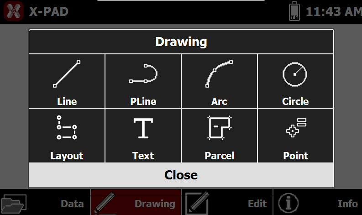The width and height of the screenshot is (362, 215).
Task: Choose the Parcel tool icon
Action: (219, 128)
